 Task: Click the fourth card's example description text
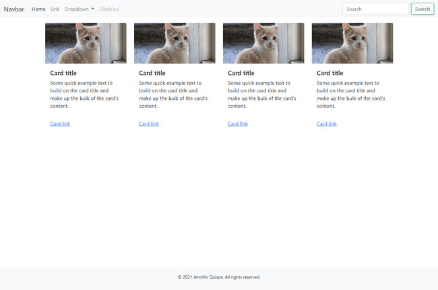[351, 94]
